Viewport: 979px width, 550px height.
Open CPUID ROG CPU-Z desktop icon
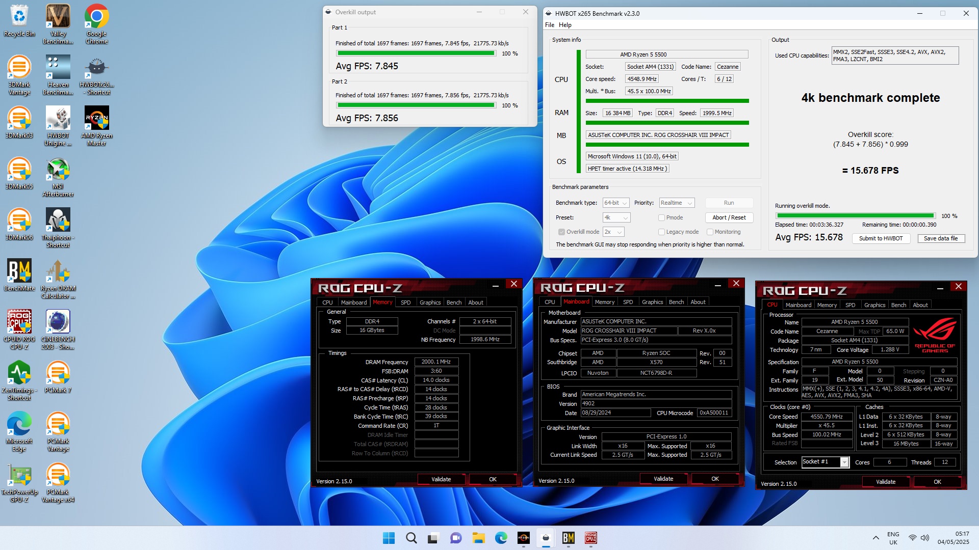point(19,329)
